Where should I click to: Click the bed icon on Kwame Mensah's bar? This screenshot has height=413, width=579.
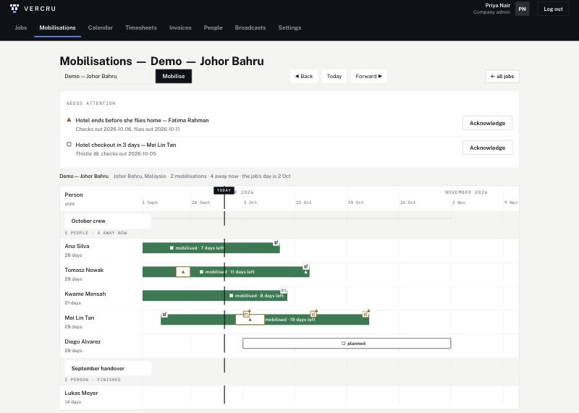click(284, 291)
